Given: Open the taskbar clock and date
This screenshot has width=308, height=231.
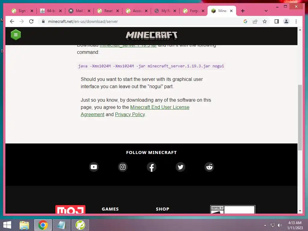Looking at the screenshot, I should pos(295,225).
